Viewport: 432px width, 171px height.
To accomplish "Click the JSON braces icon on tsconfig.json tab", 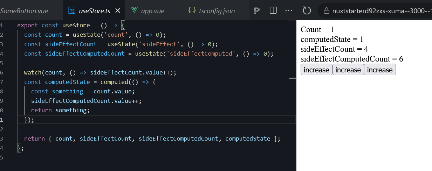I will click(x=192, y=10).
